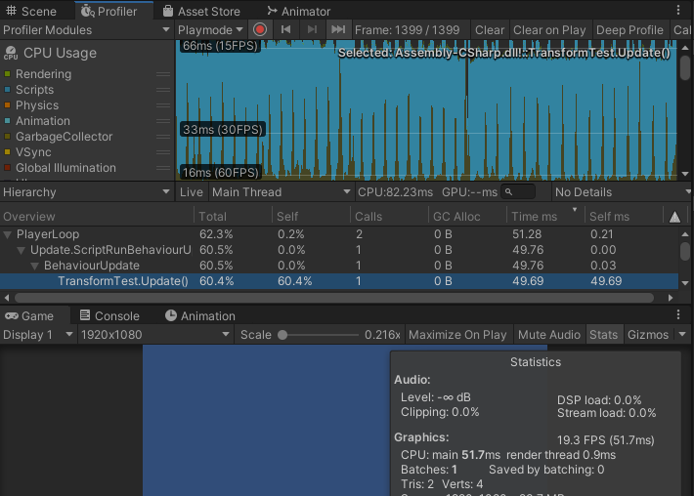
Task: Toggle the Stats overlay
Action: 604,335
